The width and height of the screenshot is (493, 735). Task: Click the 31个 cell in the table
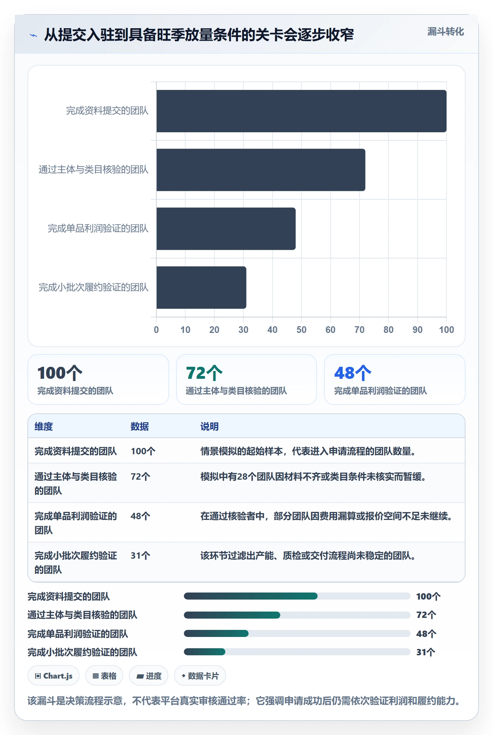pyautogui.click(x=141, y=555)
